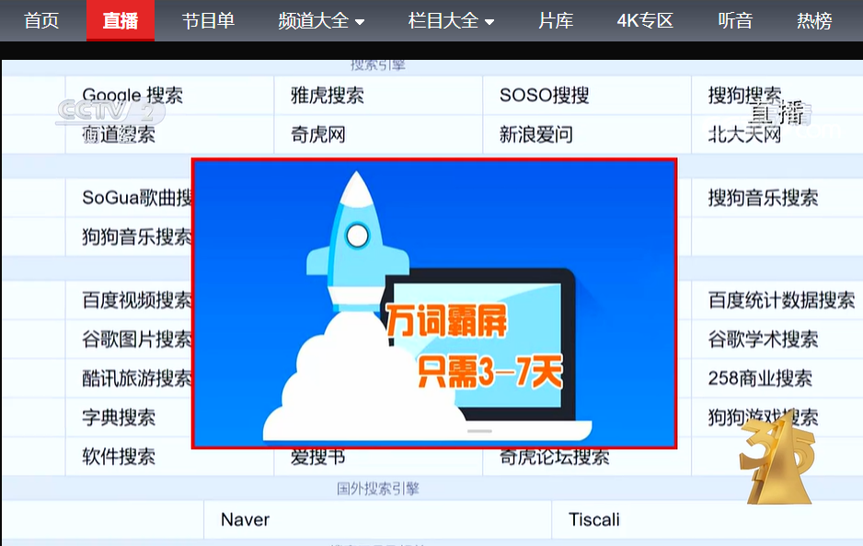Viewport: 863px width, 546px height.
Task: Click the Tiscali entry
Action: [593, 519]
